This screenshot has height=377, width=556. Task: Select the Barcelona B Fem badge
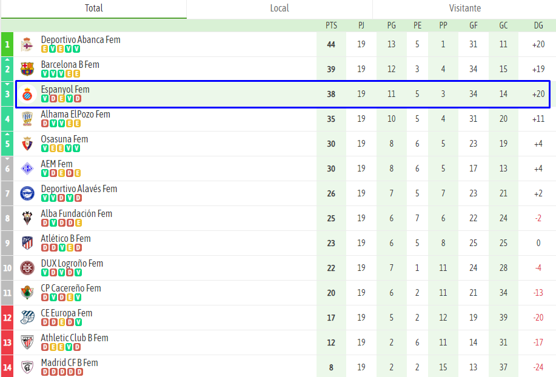(x=27, y=67)
